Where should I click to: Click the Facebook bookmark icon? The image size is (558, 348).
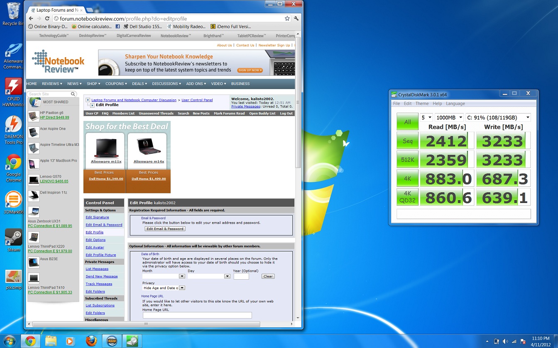click(118, 27)
